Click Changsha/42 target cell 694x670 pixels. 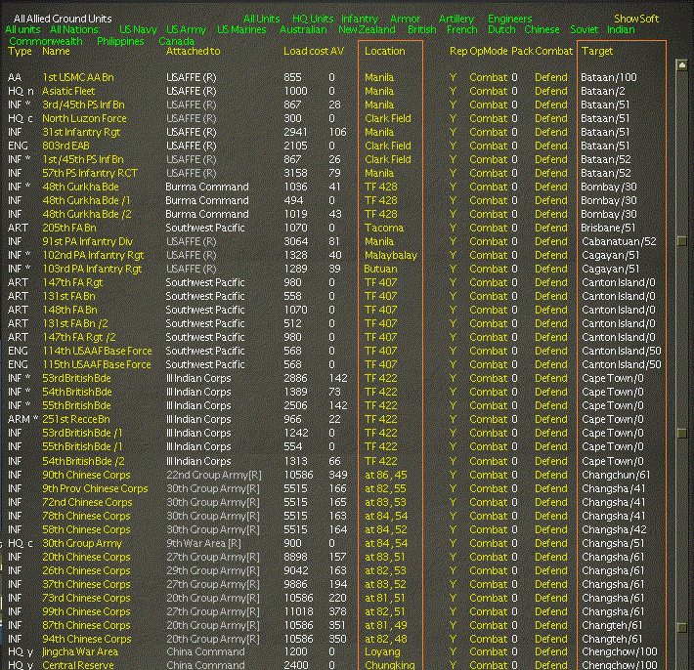[614, 529]
